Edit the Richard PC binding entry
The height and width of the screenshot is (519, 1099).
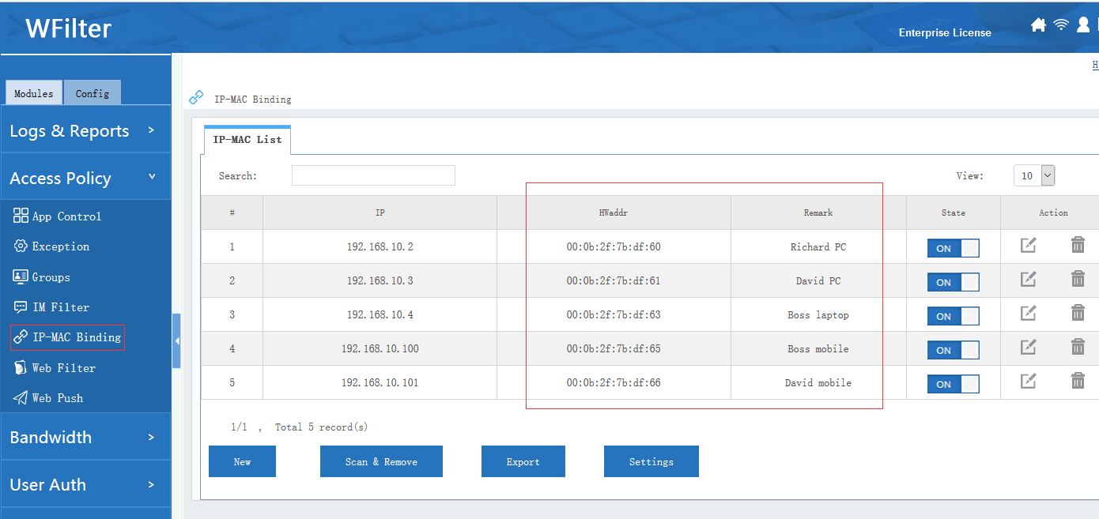tap(1028, 246)
